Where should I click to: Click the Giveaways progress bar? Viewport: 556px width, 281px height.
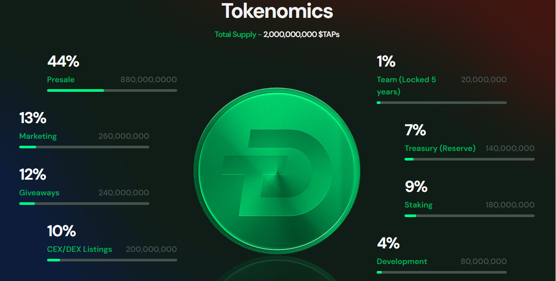(x=84, y=204)
